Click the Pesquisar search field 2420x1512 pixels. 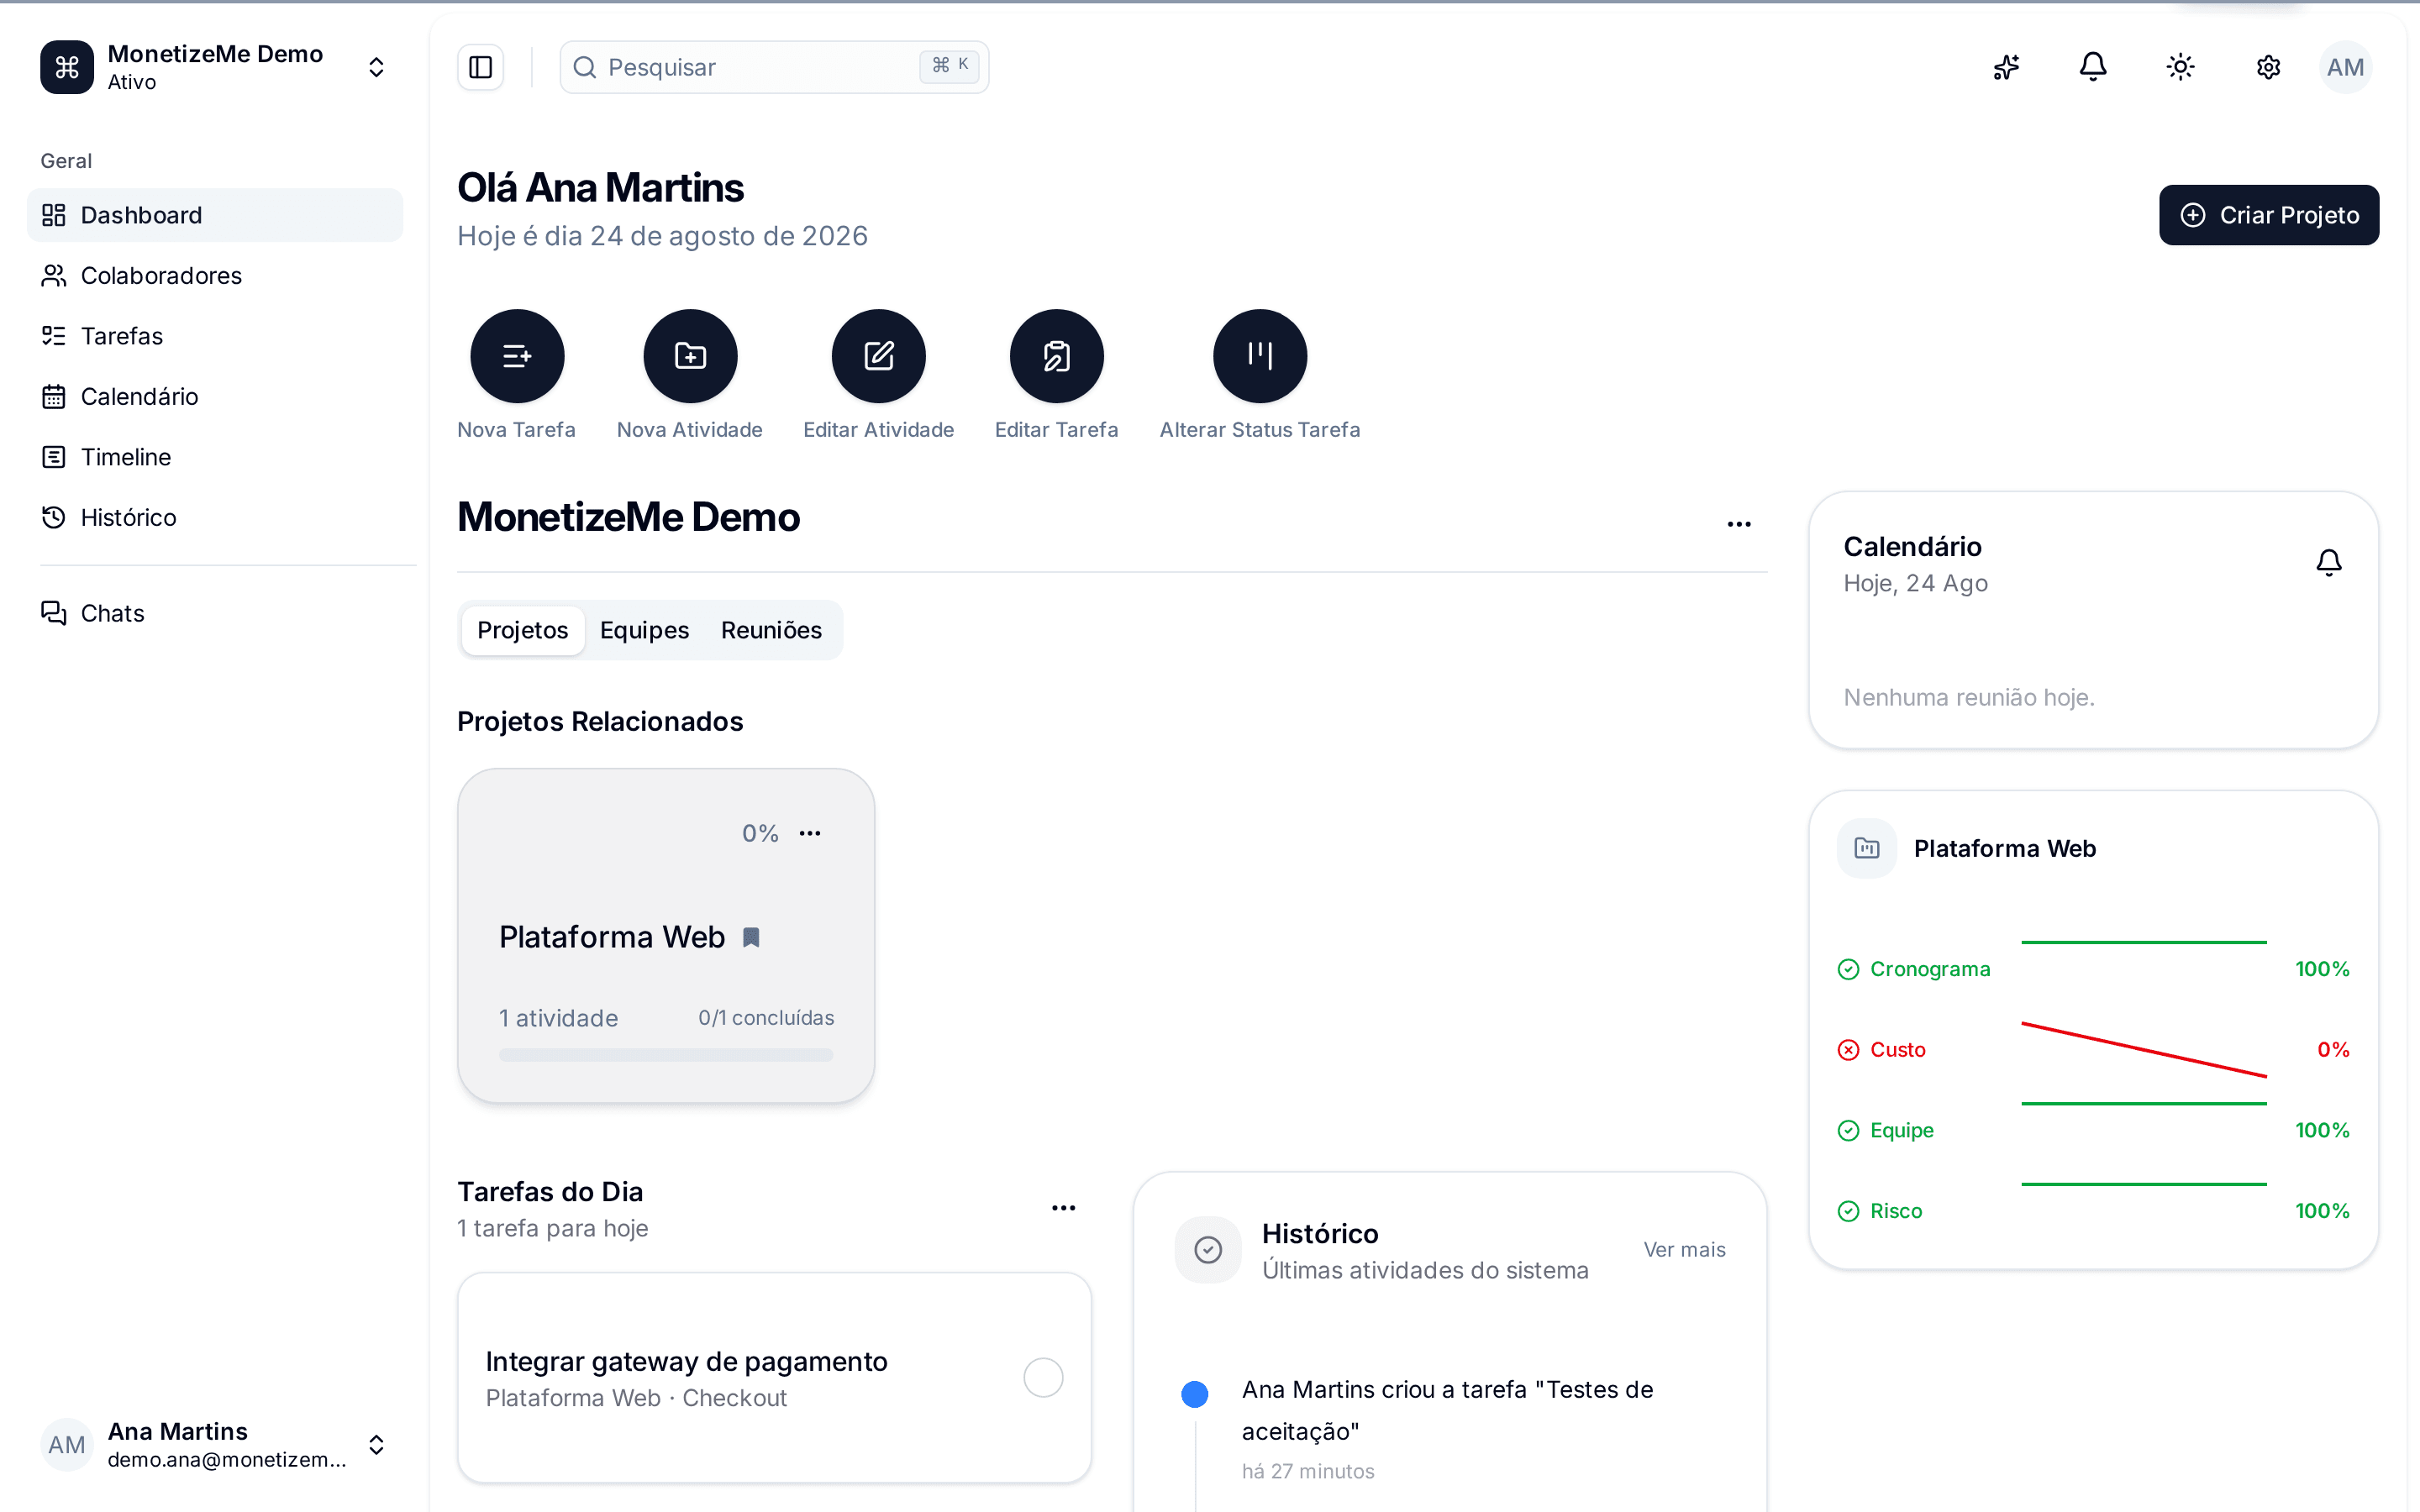(774, 67)
